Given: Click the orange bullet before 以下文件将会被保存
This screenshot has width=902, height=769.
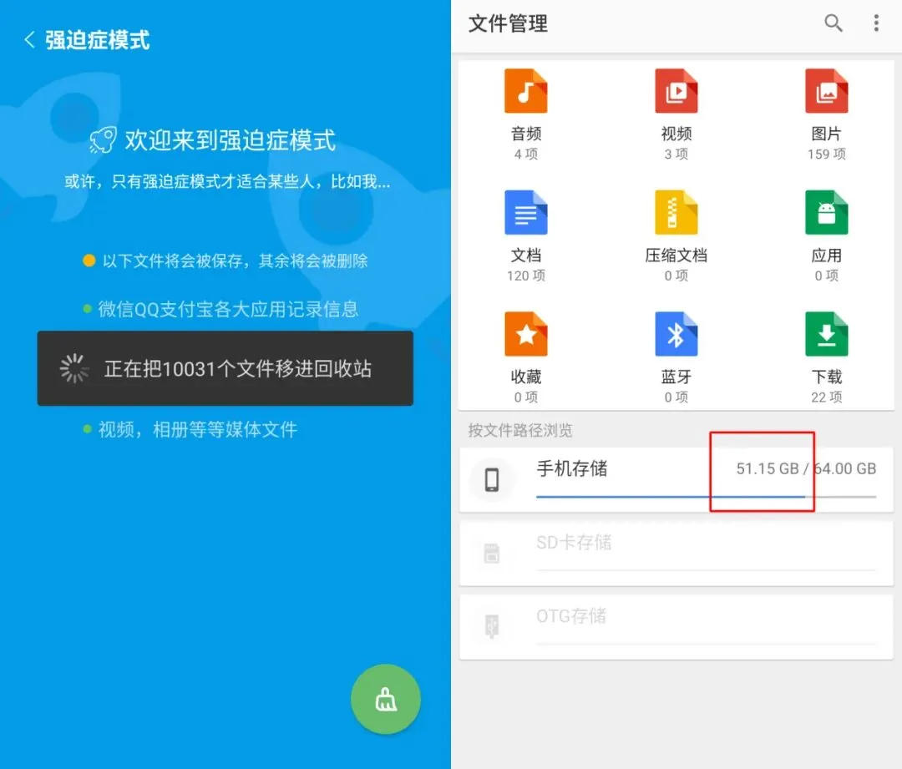Looking at the screenshot, I should pos(89,261).
